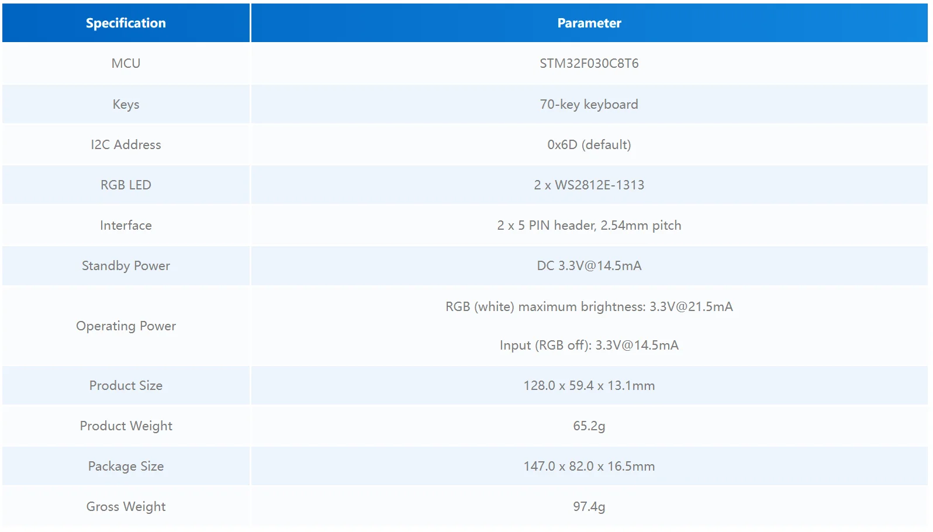Select the DC 3.3V@14.5mA value

589,265
